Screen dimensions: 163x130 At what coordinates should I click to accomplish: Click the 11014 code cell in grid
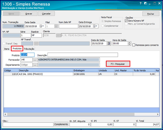(x=11, y=74)
